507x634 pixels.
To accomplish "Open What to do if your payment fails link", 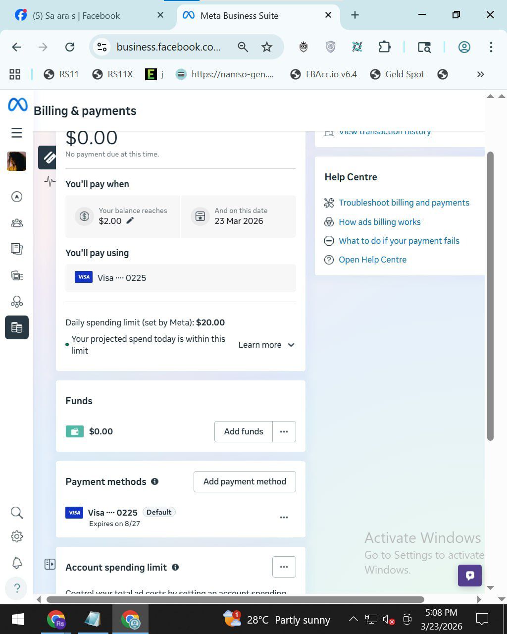I will tap(399, 241).
